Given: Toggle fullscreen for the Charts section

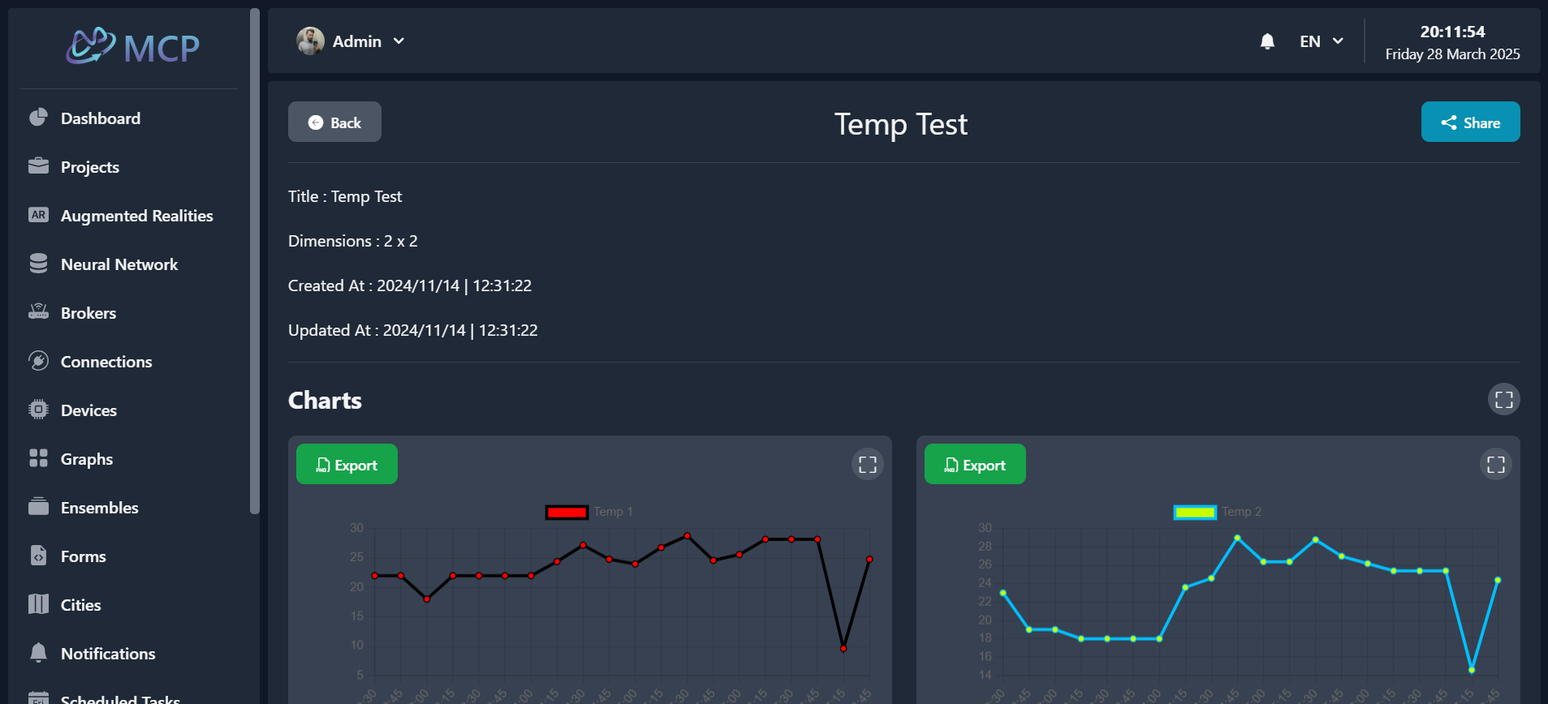Looking at the screenshot, I should click(1503, 399).
